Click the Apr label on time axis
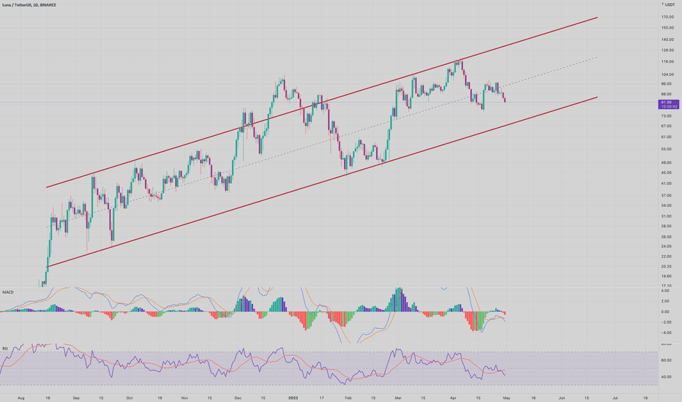The width and height of the screenshot is (682, 402). [x=453, y=398]
